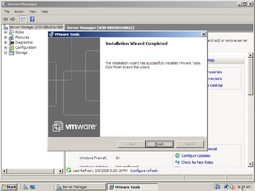Click the Check for New Roles link
This screenshot has width=255, height=191.
point(197,162)
